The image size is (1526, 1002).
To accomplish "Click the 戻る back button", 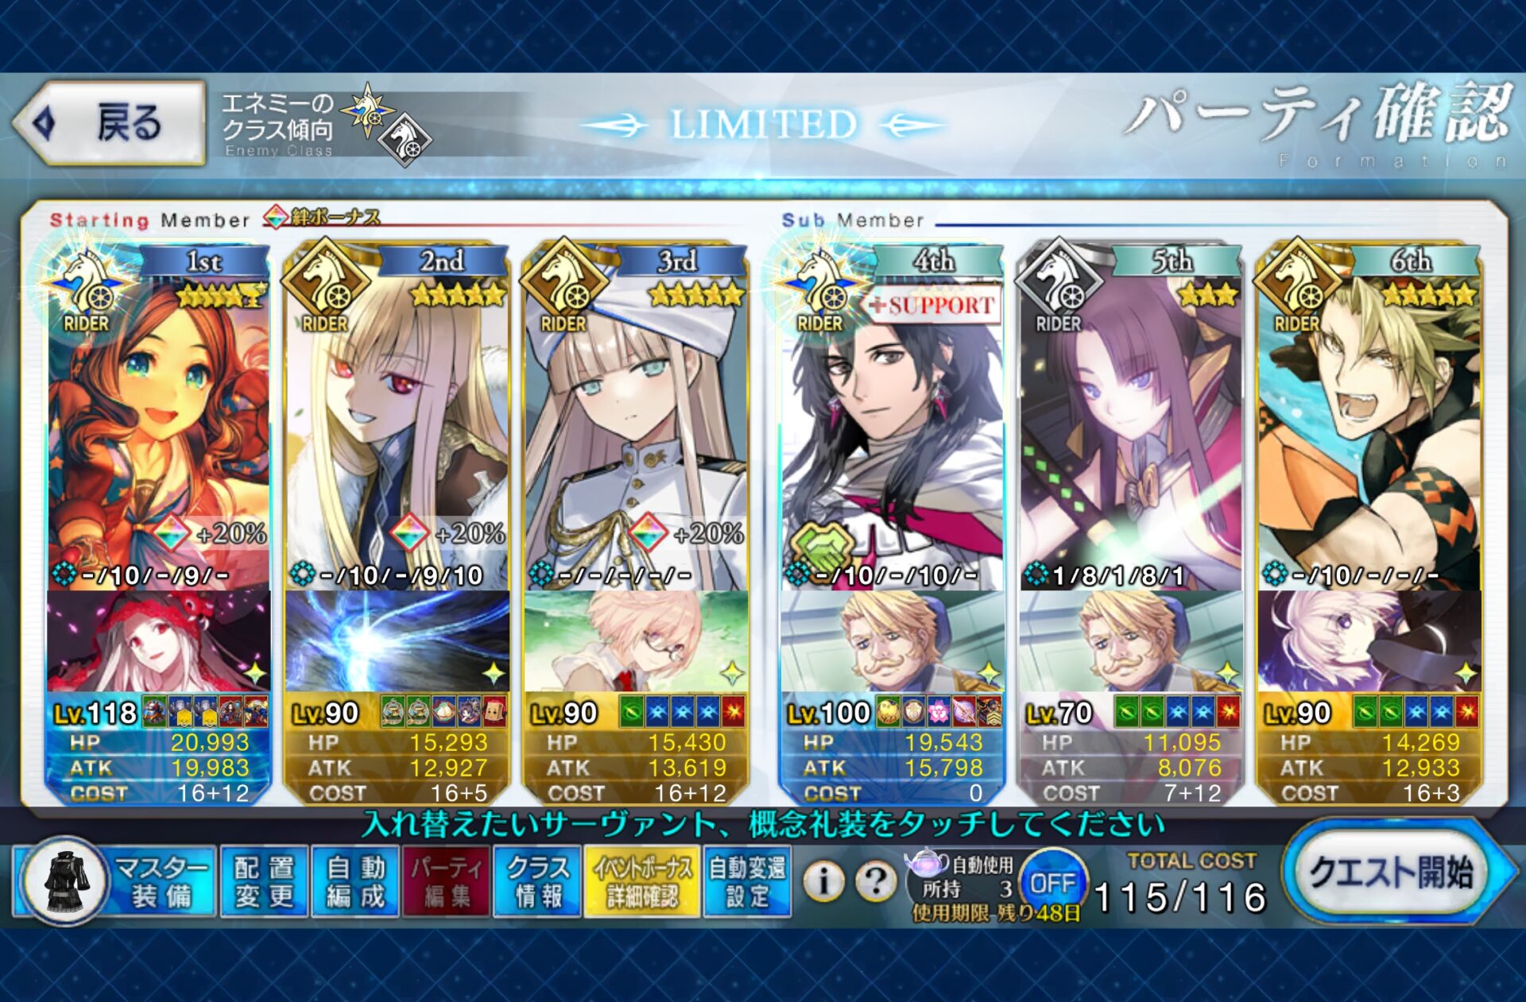I will 110,123.
